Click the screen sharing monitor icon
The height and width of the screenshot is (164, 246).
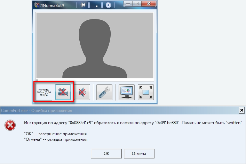pos(127,92)
